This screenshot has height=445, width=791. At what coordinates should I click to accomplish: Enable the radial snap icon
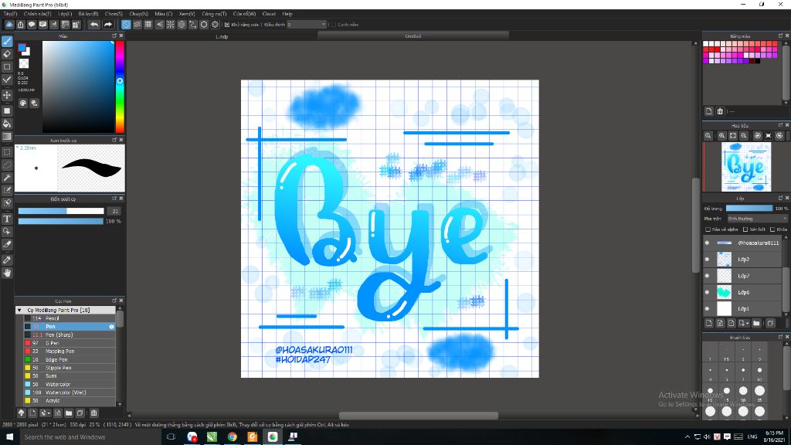(171, 24)
